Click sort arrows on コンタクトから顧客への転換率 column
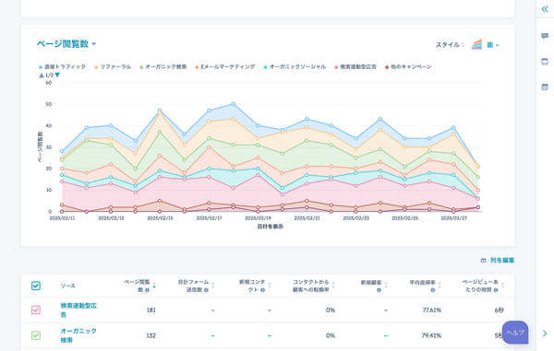 (x=333, y=286)
